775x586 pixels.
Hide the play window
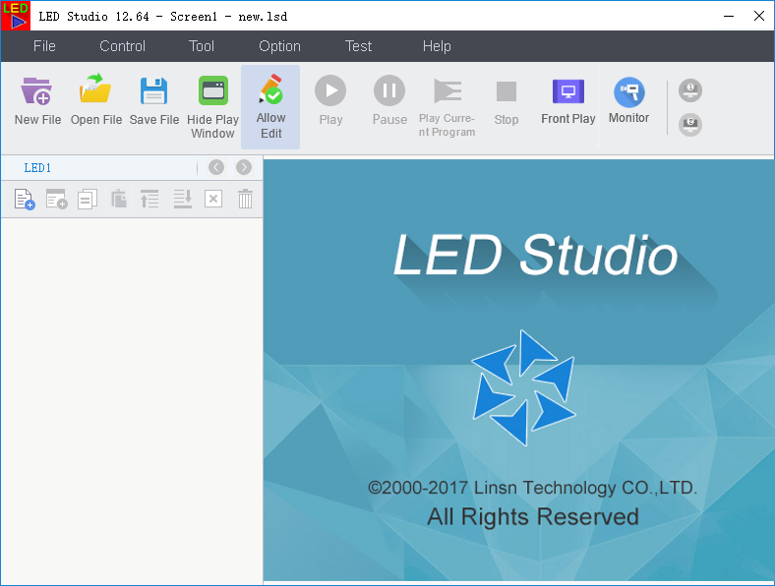coord(212,107)
